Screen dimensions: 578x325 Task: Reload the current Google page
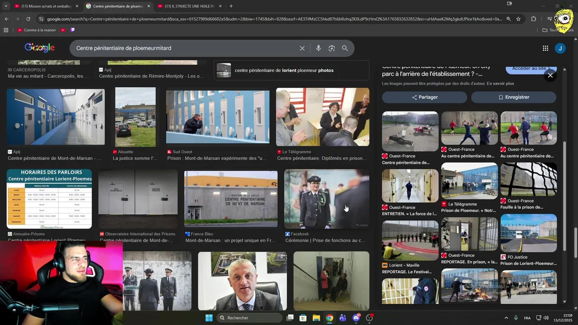(x=28, y=19)
